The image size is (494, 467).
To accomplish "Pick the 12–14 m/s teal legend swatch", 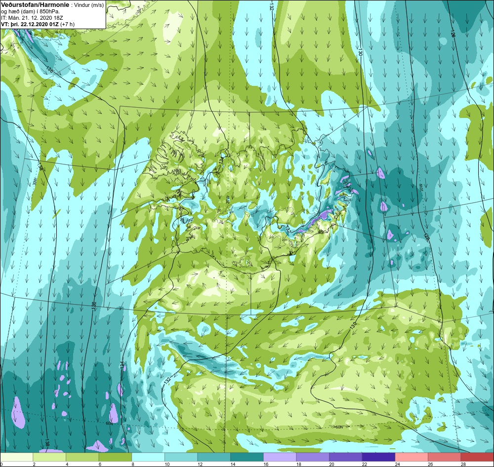I will pyautogui.click(x=214, y=457).
